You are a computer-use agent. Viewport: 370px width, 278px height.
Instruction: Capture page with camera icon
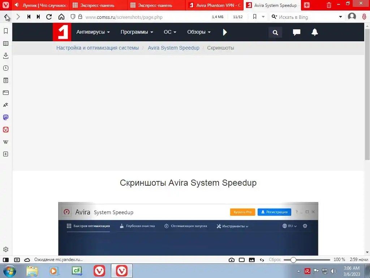click(232, 260)
